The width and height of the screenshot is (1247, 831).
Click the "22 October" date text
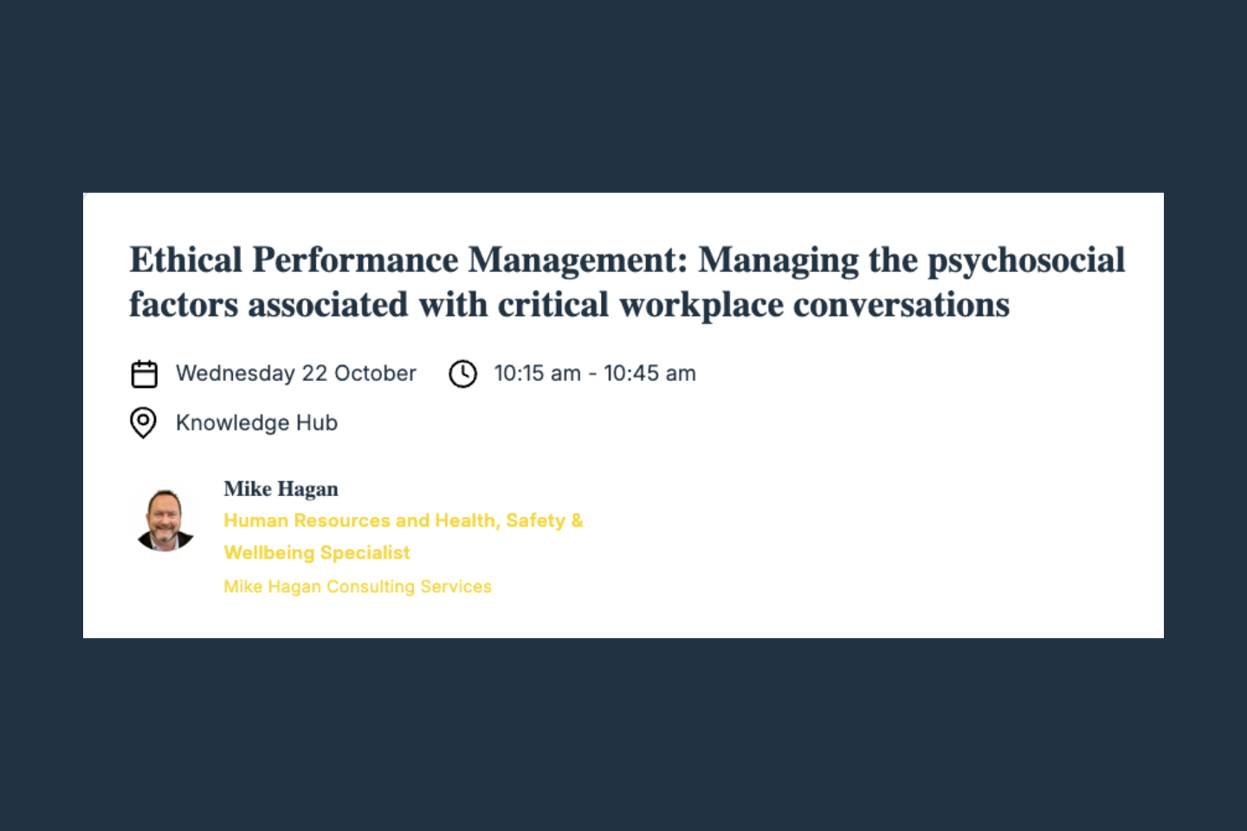coord(359,374)
